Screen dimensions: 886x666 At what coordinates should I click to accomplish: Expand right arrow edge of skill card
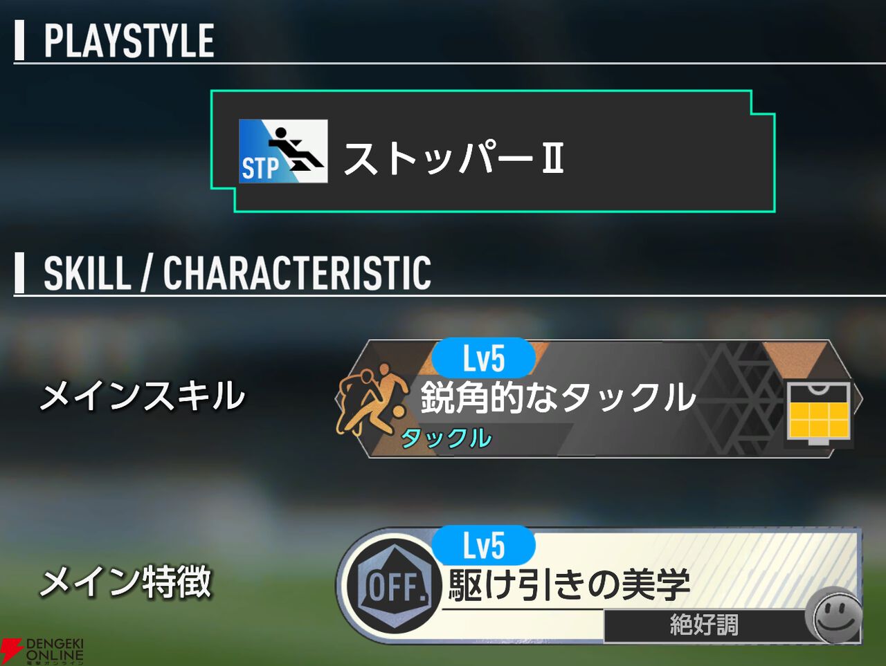[859, 400]
